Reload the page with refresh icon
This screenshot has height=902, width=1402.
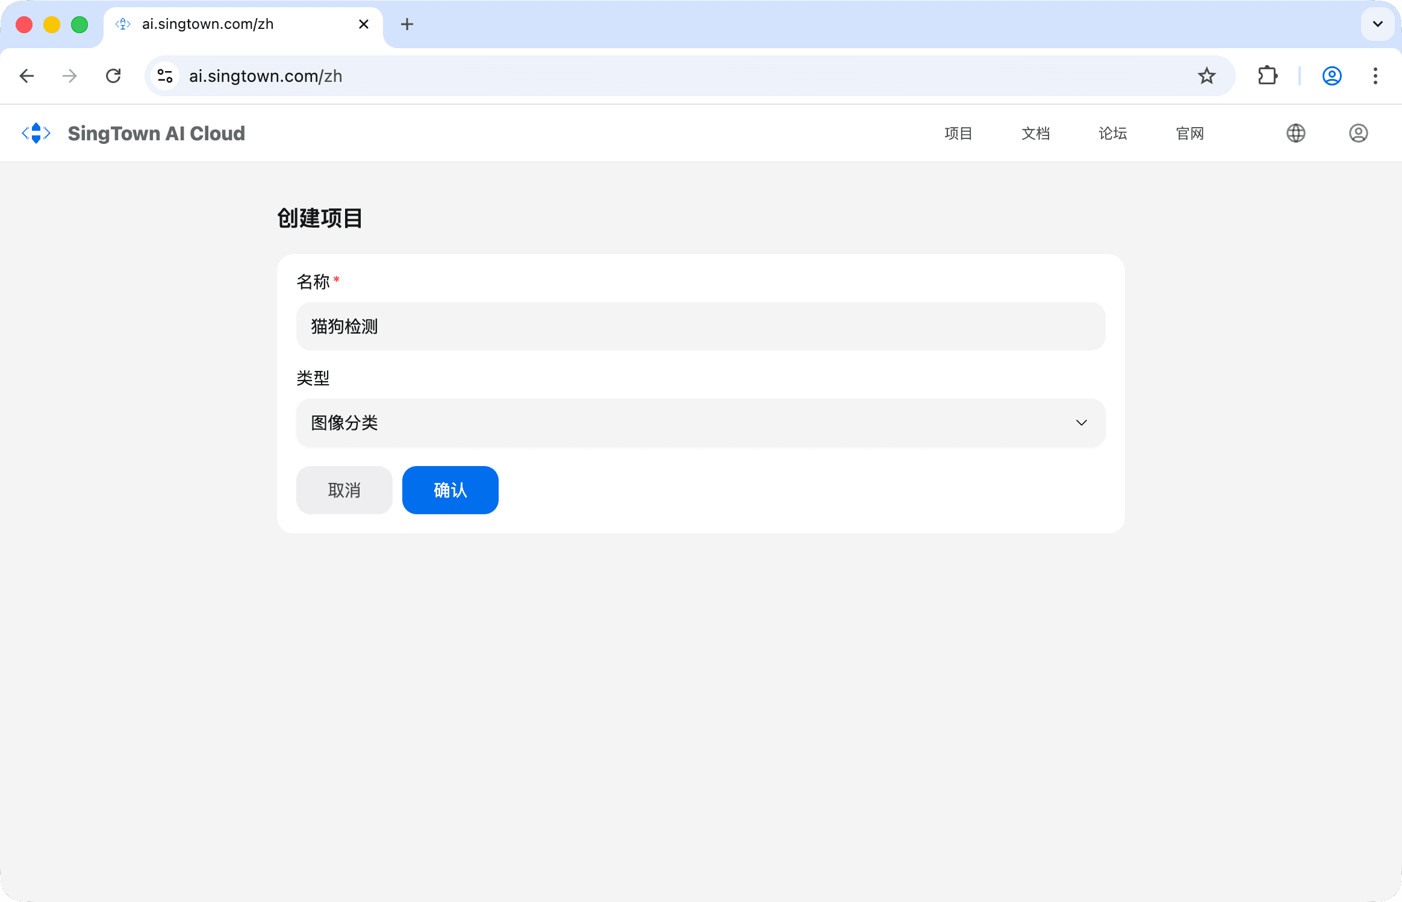113,76
